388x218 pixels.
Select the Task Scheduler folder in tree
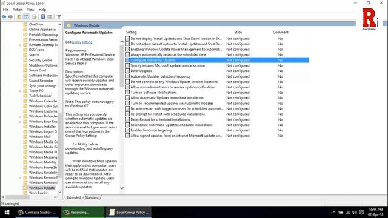[x=40, y=96]
